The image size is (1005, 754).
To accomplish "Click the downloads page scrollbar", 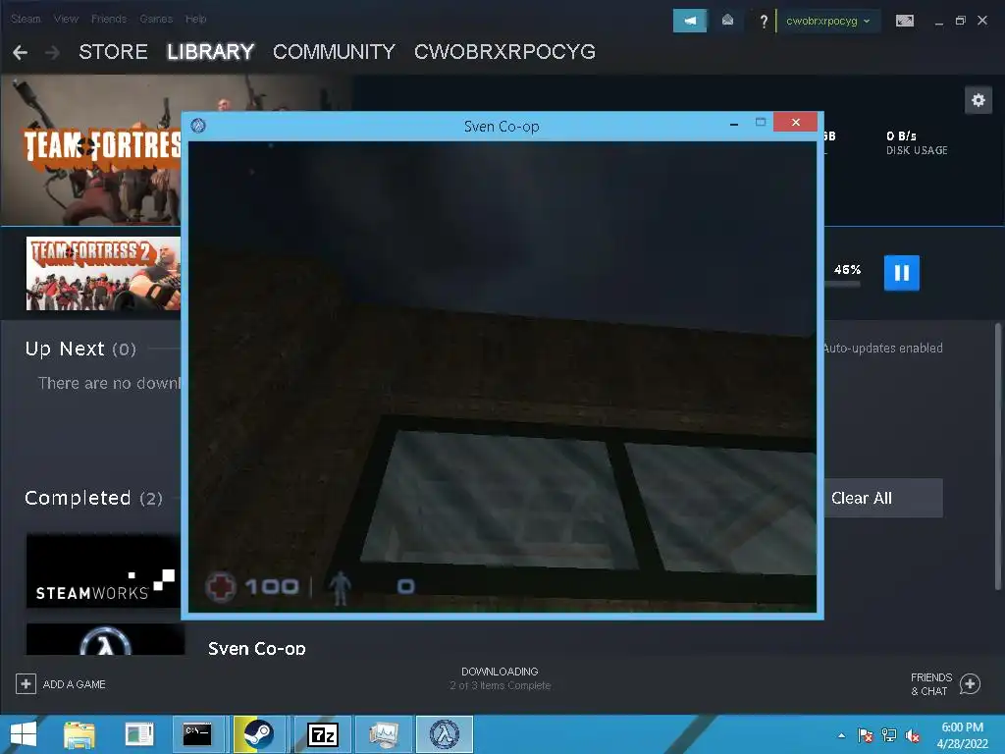I will point(997,456).
